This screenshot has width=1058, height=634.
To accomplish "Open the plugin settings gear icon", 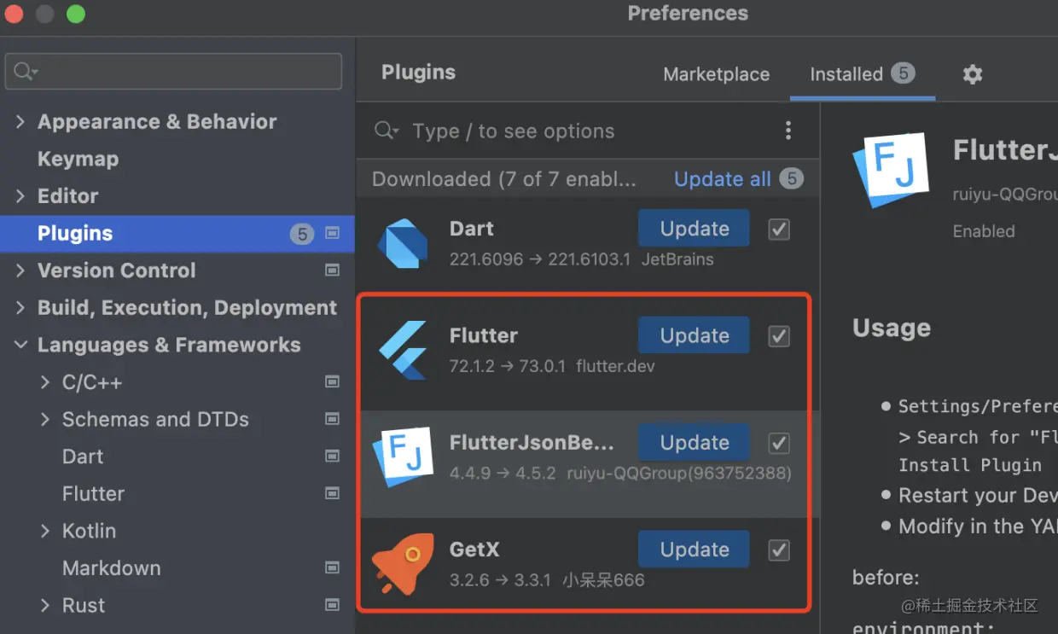I will [973, 74].
